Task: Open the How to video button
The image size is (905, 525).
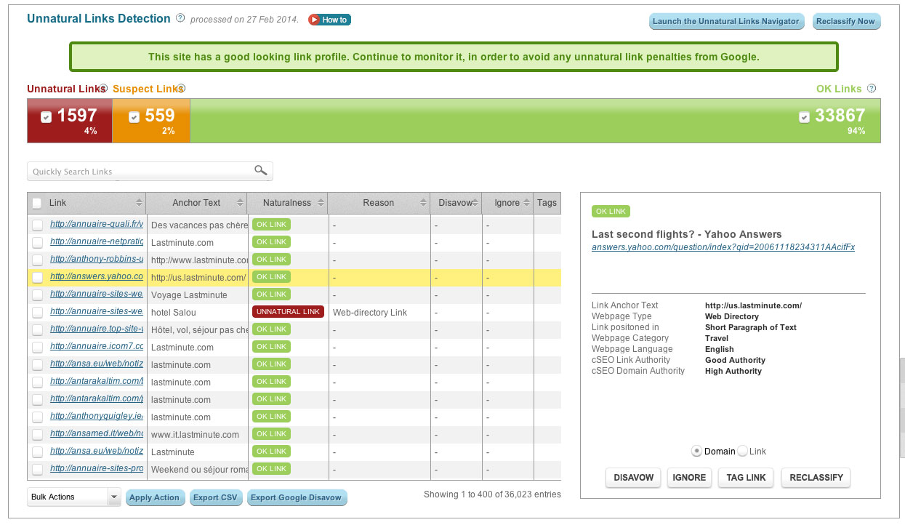Action: [x=329, y=20]
